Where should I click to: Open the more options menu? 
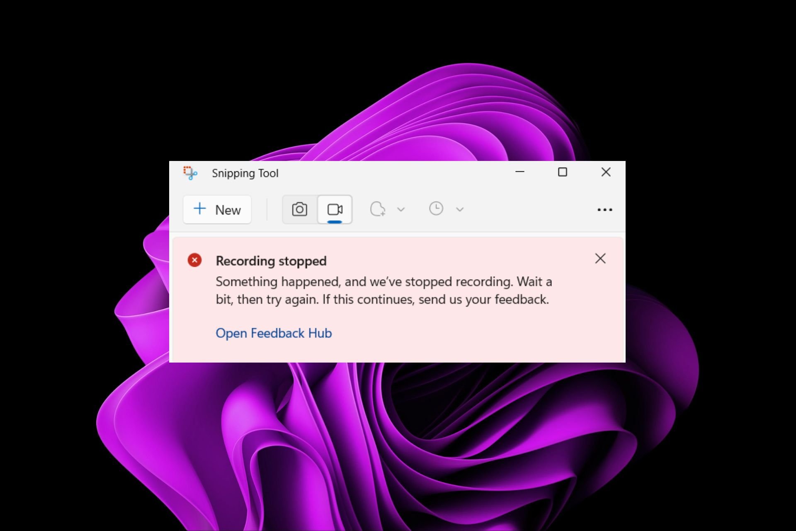pyautogui.click(x=604, y=209)
